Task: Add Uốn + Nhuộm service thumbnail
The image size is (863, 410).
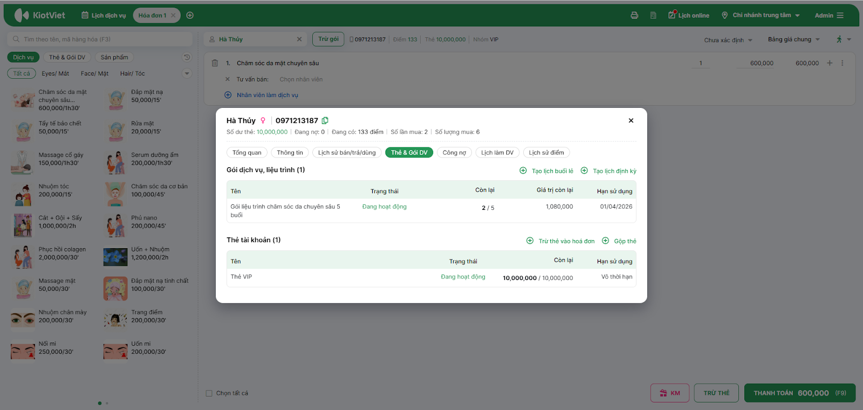Action: coord(116,257)
